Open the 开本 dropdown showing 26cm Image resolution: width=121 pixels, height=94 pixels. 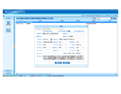(66, 45)
